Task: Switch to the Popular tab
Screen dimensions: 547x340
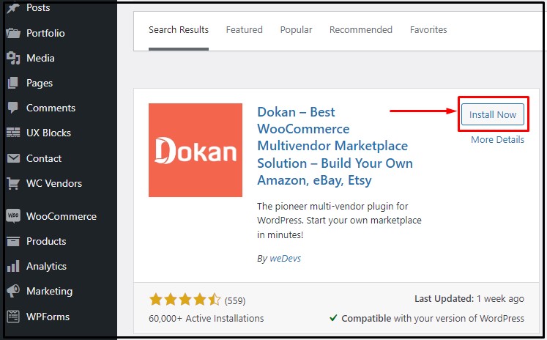Action: [296, 30]
